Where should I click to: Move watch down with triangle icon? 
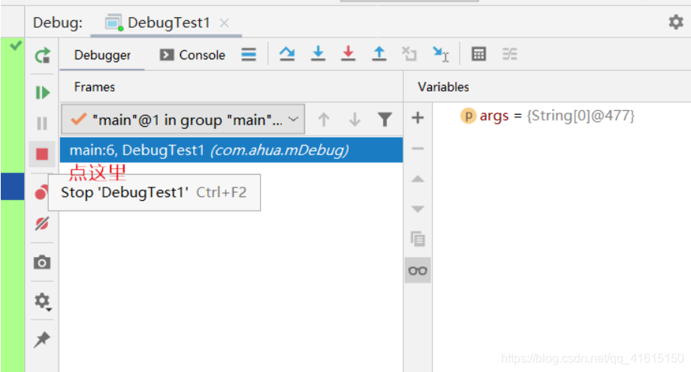[418, 208]
